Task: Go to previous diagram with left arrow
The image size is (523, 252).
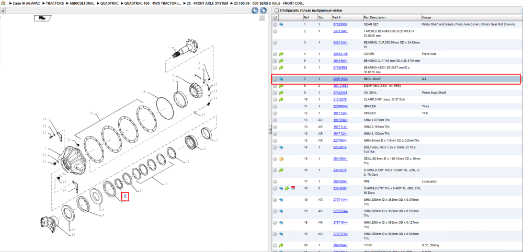Action: tap(255, 10)
